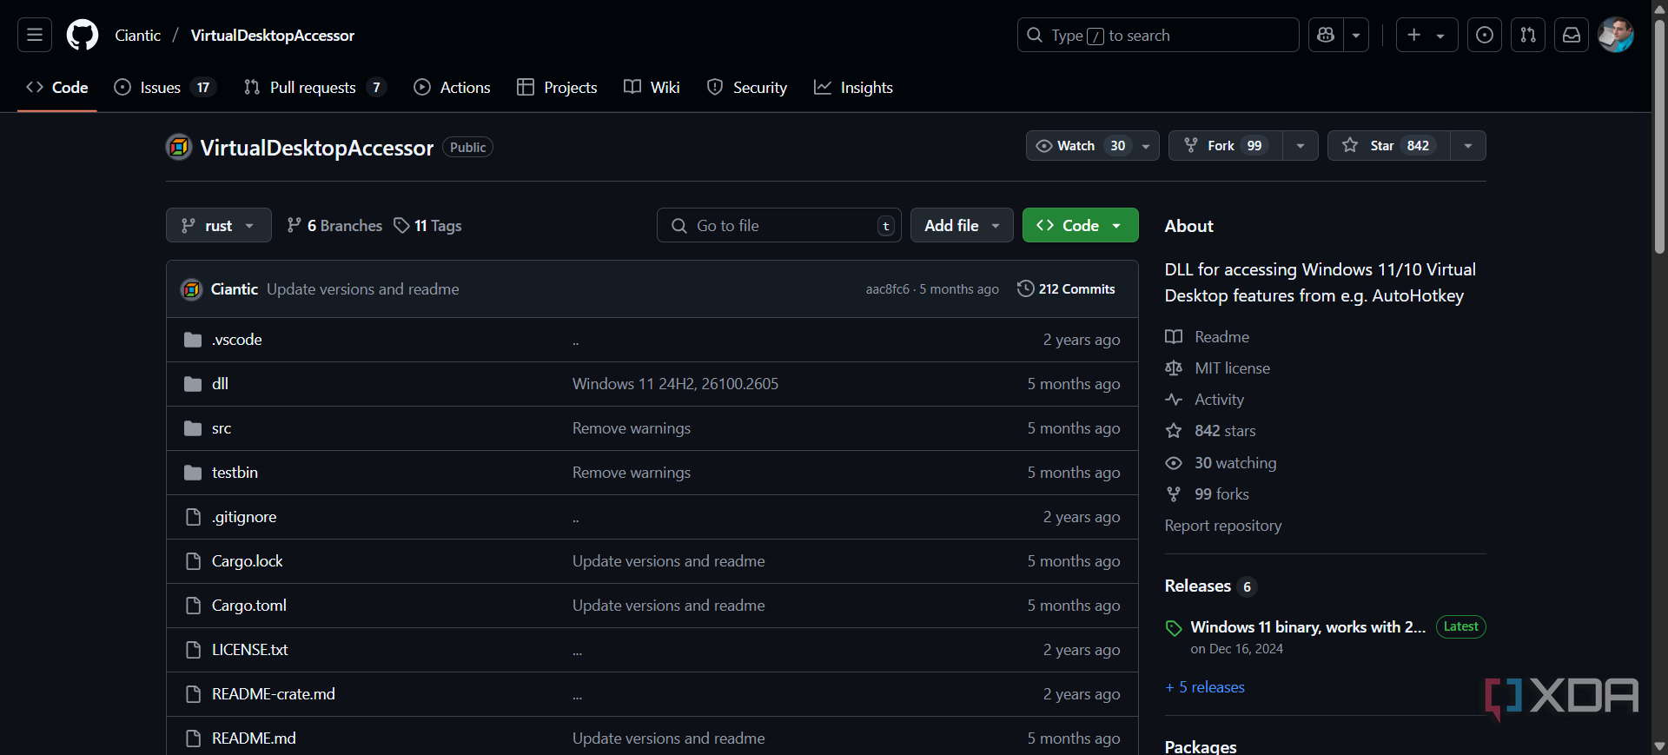
Task: Click Ciantic avatar in latest commit row
Action: 191,289
